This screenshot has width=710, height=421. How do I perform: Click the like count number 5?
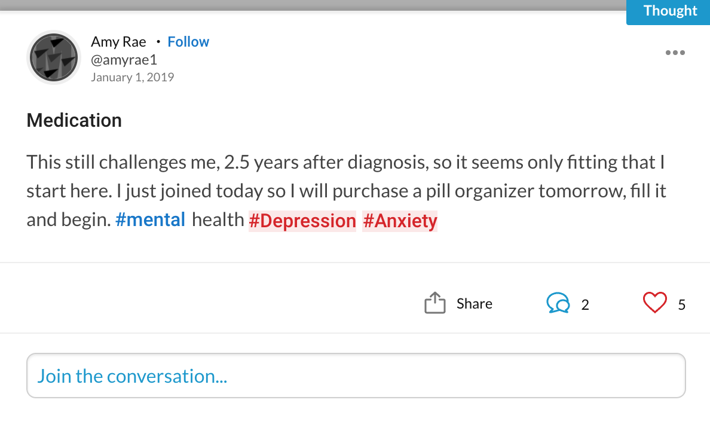click(x=681, y=304)
